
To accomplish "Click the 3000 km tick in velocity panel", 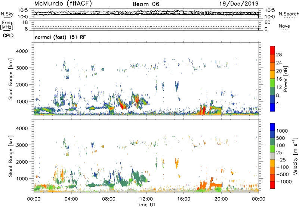I will pos(22,145).
